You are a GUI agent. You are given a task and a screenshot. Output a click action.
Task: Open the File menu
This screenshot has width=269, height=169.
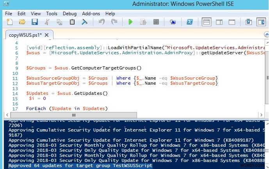pos(9,14)
